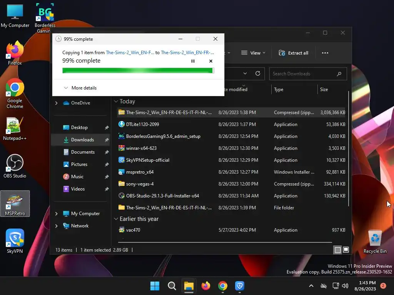Select My Computer desktop icon

15,16
